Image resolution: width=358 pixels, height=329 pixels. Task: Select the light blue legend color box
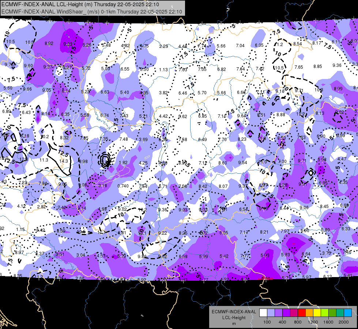(x=271, y=313)
